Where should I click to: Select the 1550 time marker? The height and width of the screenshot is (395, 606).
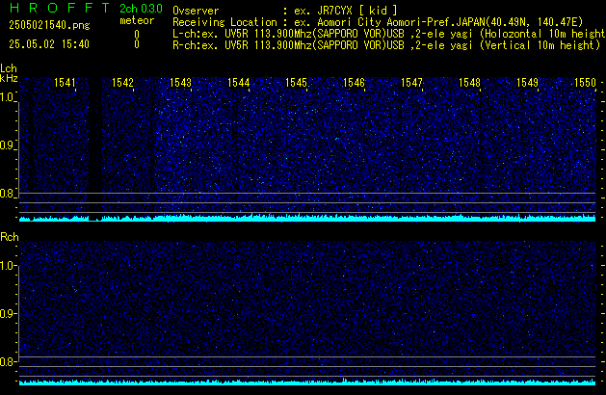coord(585,83)
